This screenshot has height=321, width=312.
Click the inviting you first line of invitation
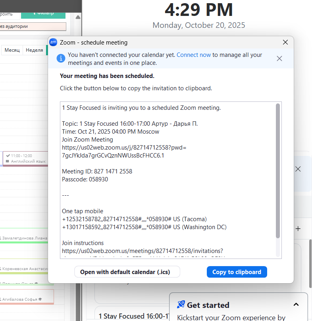click(141, 108)
